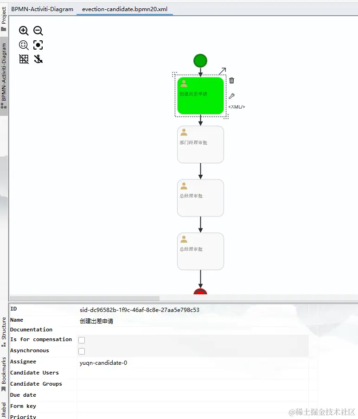
Task: Select the Candidate Users property label
Action: pyautogui.click(x=34, y=373)
